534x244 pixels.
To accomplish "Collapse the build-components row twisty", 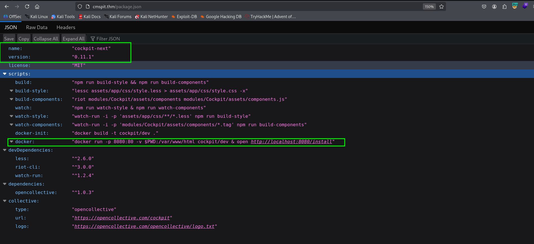I will 12,99.
